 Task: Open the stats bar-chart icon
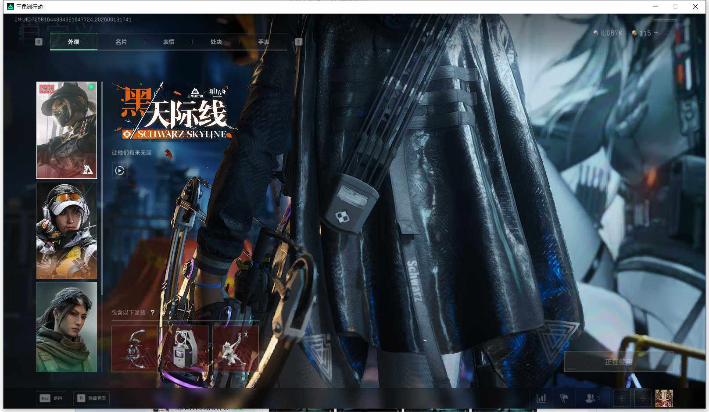click(541, 398)
